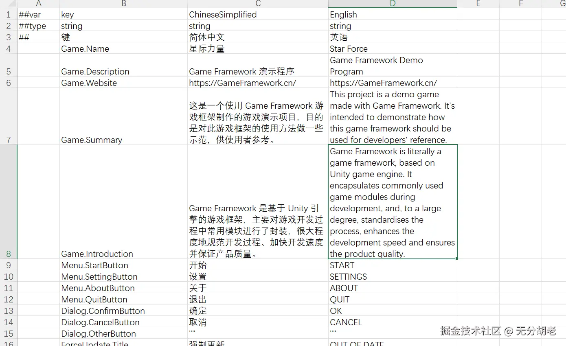Click the Chinese Game.Summary text cell
Viewport: 566px width, 346px height.
(x=258, y=116)
